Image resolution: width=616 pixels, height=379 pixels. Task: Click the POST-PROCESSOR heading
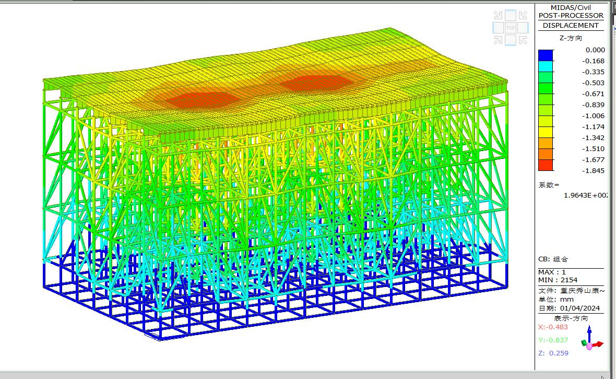[x=571, y=15]
